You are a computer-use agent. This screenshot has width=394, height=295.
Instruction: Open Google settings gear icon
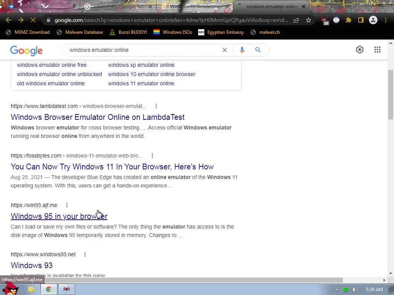[x=360, y=50]
